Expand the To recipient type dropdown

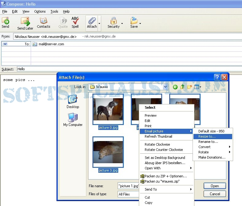point(5,44)
